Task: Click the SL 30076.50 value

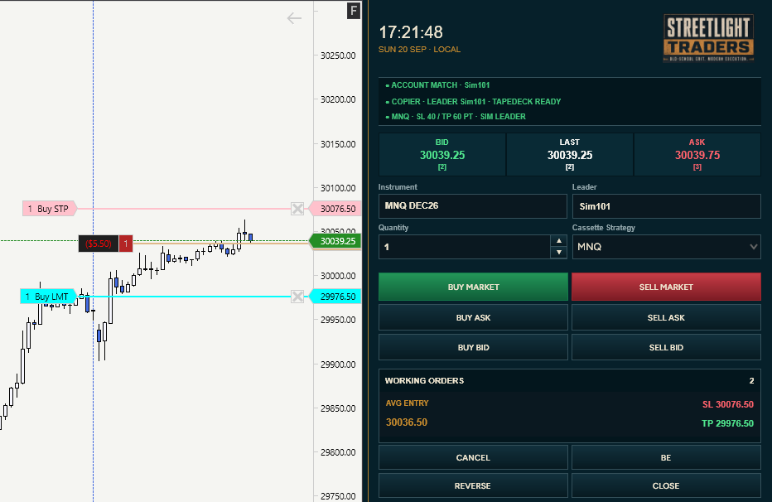Action: click(728, 404)
